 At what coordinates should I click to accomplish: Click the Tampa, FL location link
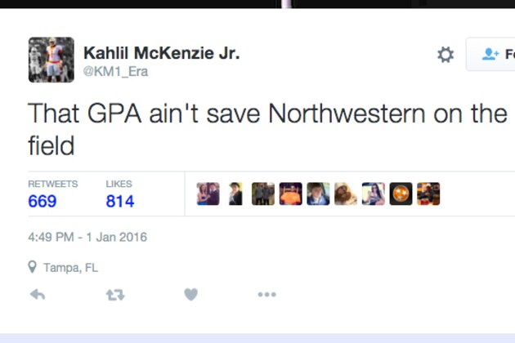tap(70, 267)
